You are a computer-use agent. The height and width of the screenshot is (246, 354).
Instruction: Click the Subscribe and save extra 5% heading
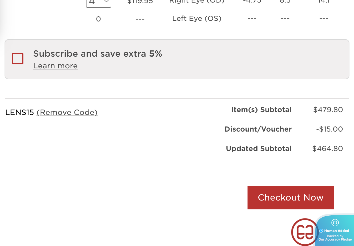(98, 53)
